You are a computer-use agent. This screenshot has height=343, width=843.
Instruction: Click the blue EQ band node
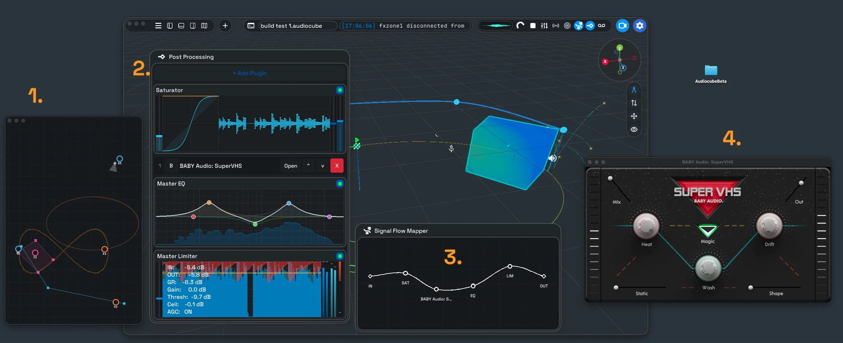(289, 203)
